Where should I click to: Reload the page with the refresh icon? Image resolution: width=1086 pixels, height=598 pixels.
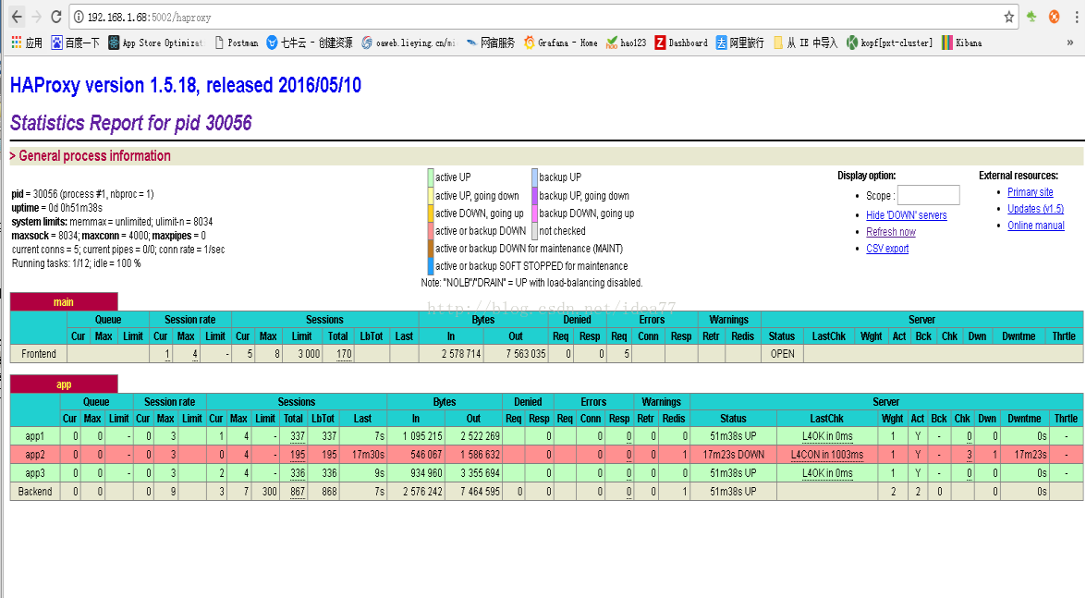tap(56, 17)
